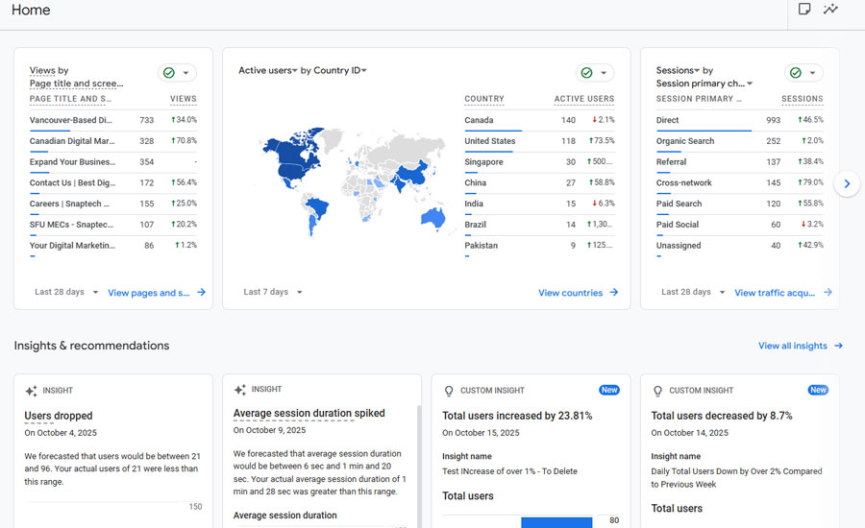Screen dimensions: 865x528
Task: Select the Expand Your Busines... page row
Action: tap(113, 162)
